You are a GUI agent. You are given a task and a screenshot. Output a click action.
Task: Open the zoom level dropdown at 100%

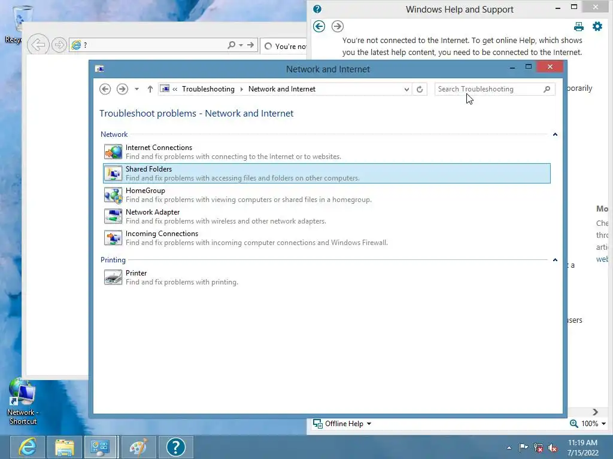click(603, 424)
